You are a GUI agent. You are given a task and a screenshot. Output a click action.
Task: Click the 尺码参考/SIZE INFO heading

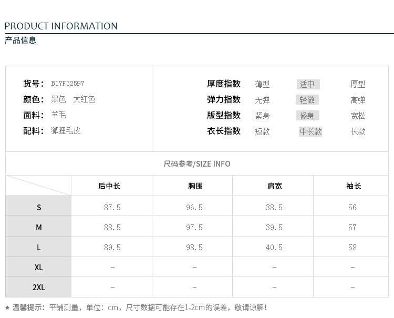pyautogui.click(x=197, y=164)
